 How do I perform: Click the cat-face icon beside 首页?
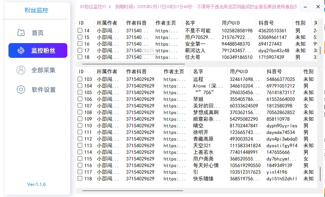[x=21, y=33]
